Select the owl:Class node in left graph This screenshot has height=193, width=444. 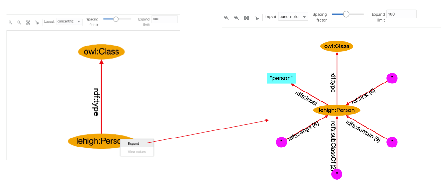[x=101, y=52]
